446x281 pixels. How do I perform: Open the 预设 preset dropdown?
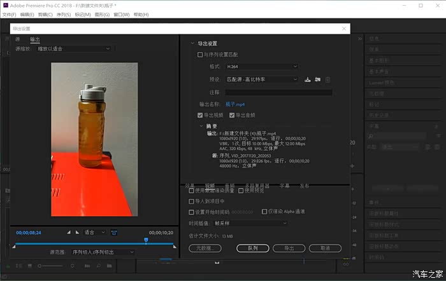click(x=262, y=79)
